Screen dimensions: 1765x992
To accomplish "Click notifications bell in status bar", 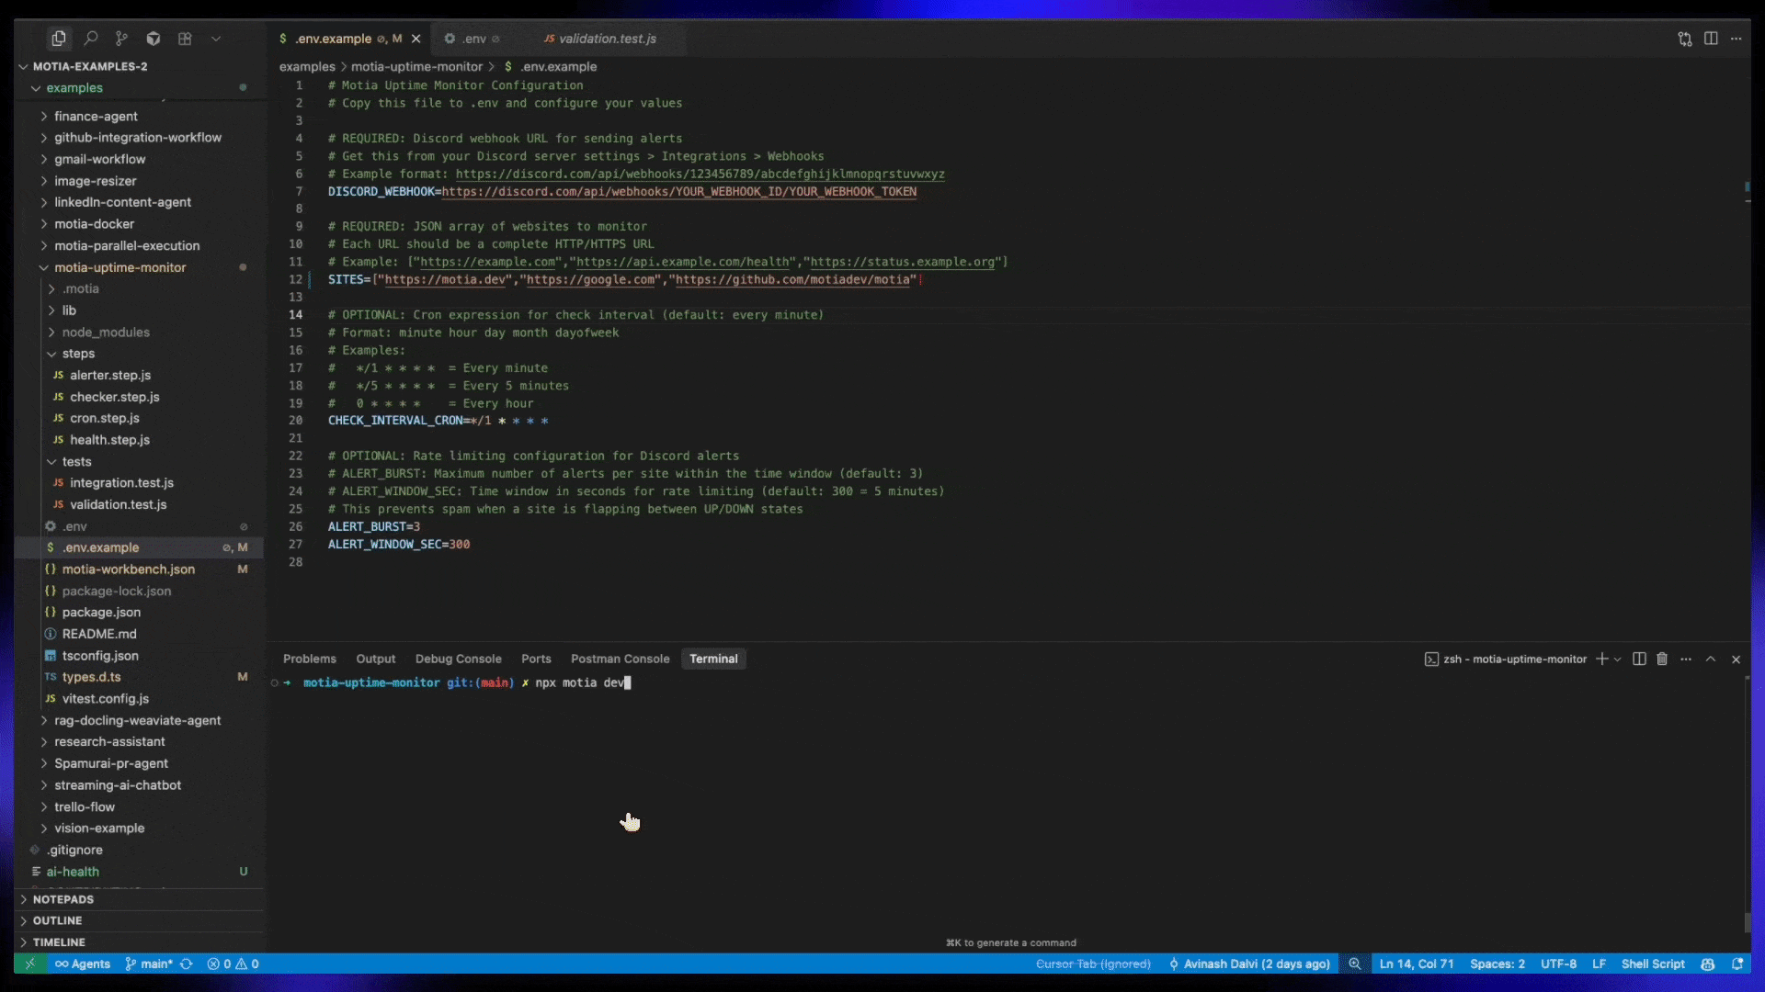I will pyautogui.click(x=1737, y=964).
